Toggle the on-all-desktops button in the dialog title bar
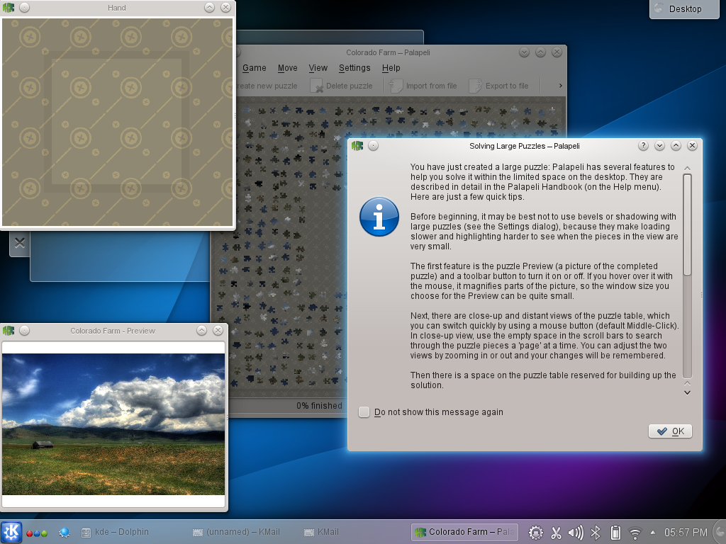Screen dimensions: 726x544 click(373, 146)
